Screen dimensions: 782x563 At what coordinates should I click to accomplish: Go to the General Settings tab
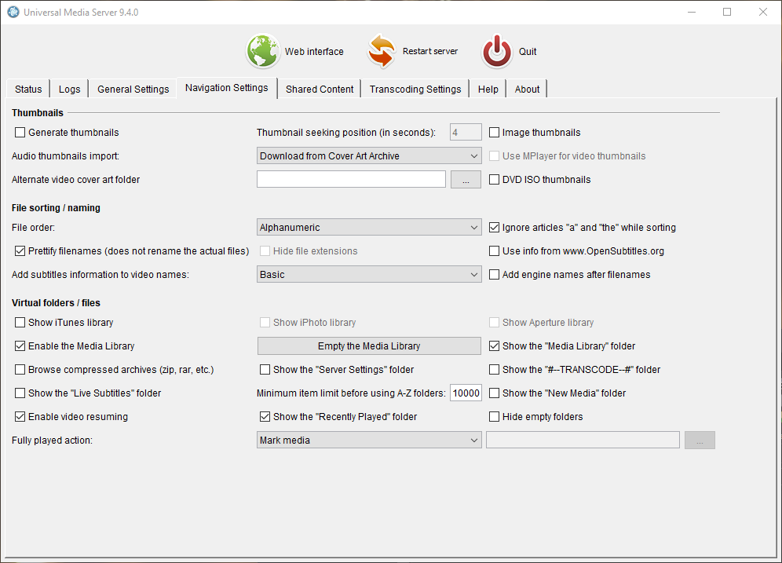(133, 89)
